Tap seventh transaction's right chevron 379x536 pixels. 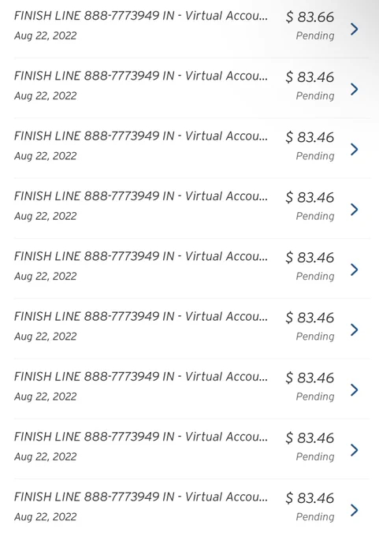click(x=355, y=390)
